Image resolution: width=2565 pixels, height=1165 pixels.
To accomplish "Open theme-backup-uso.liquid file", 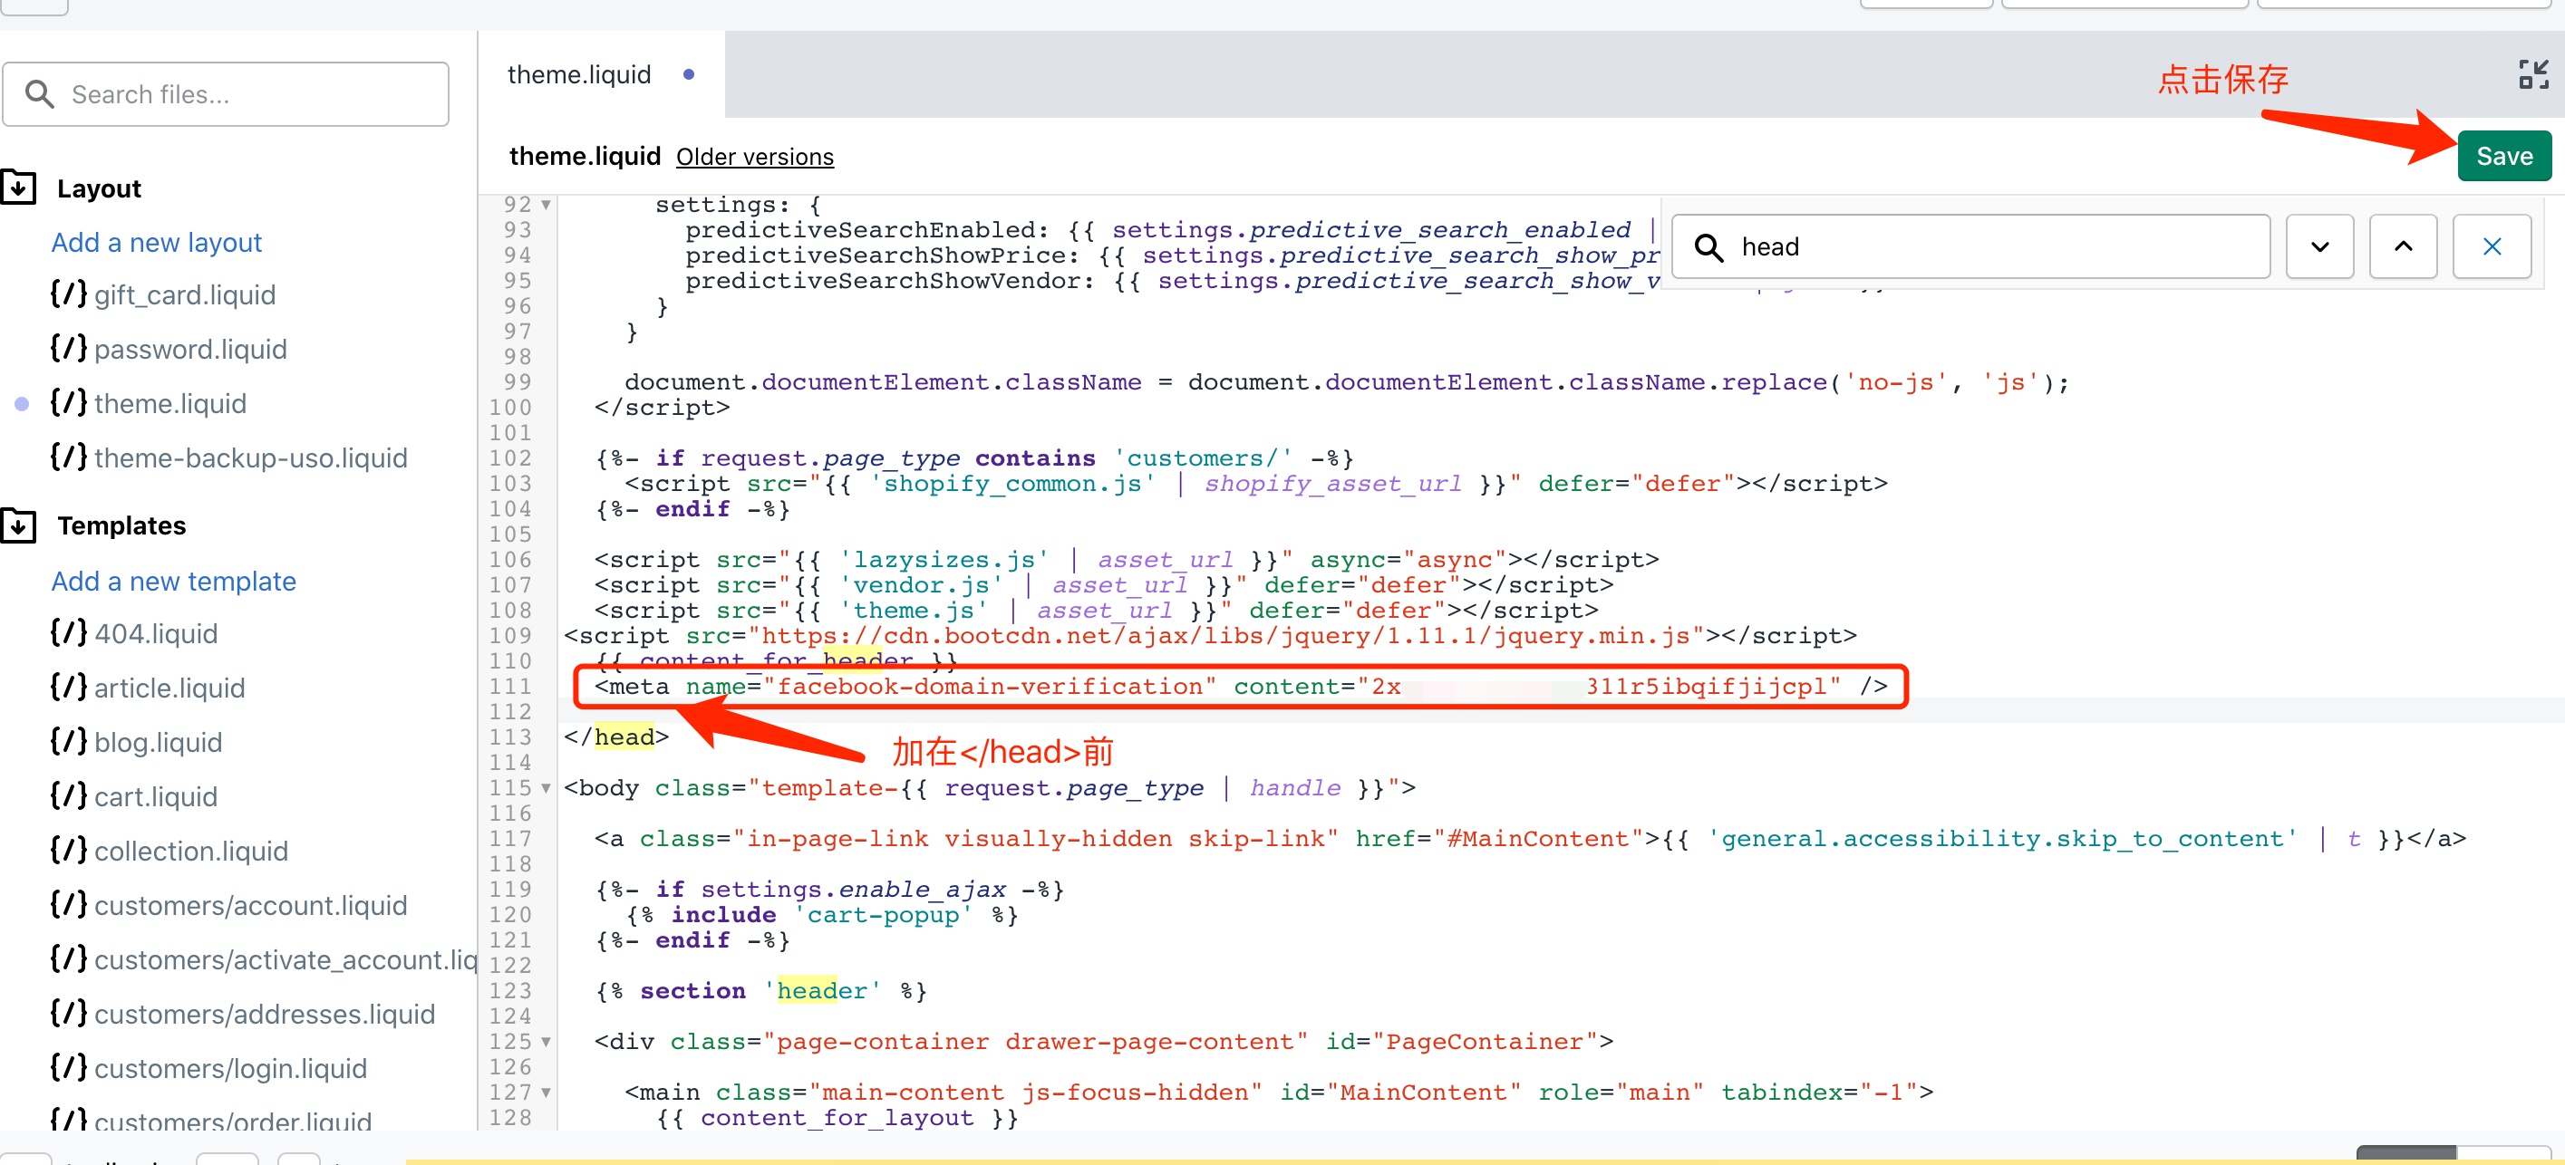I will 251,457.
